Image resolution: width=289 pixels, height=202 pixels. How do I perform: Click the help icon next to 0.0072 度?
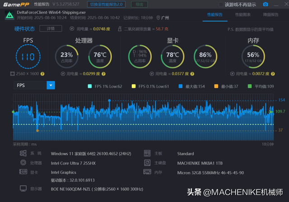[x=273, y=74]
